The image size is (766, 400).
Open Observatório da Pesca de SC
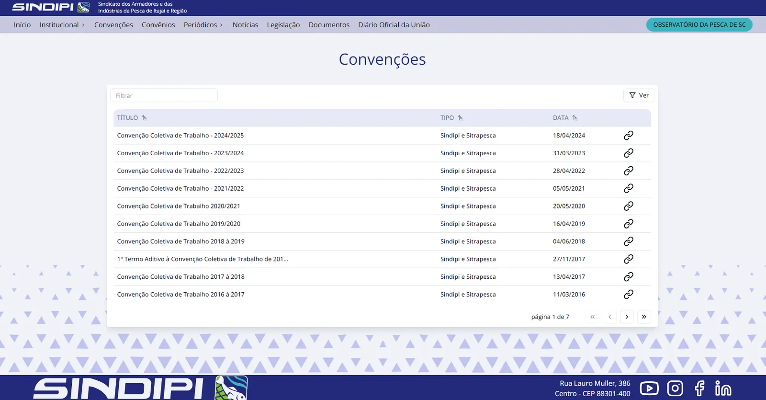pyautogui.click(x=699, y=25)
